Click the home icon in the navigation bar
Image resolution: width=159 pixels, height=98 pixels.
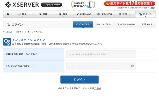(8, 14)
